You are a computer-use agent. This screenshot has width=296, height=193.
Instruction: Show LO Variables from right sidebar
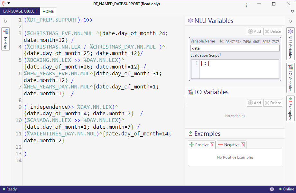point(291,77)
